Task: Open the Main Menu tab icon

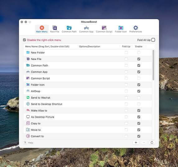Action: click(42, 28)
